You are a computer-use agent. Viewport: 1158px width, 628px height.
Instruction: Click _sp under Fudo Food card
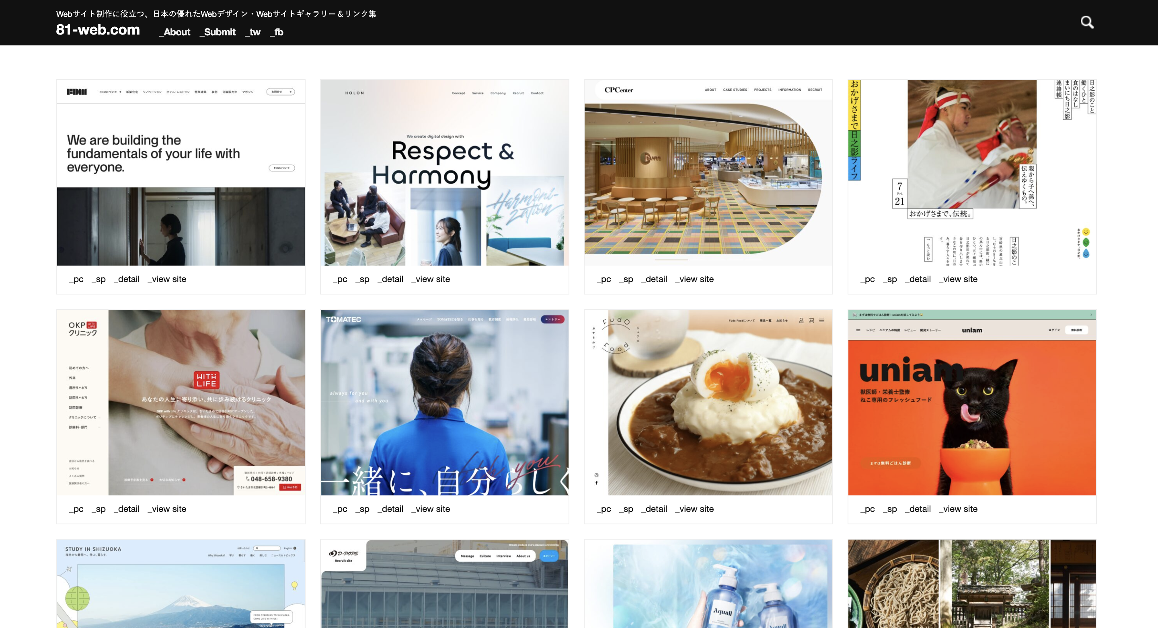coord(626,509)
